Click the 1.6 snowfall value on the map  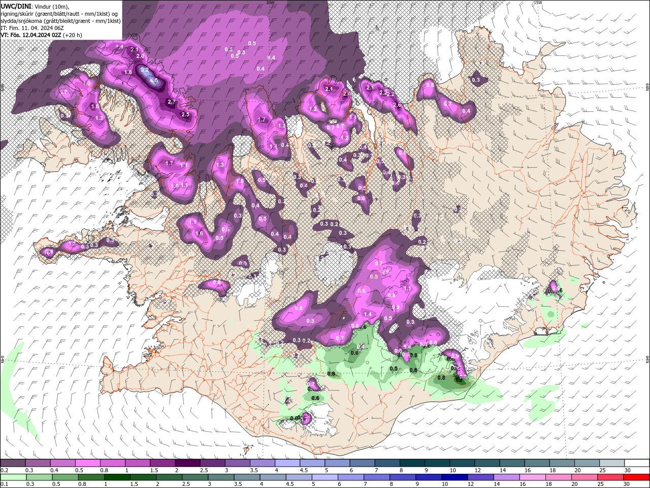tap(199, 234)
